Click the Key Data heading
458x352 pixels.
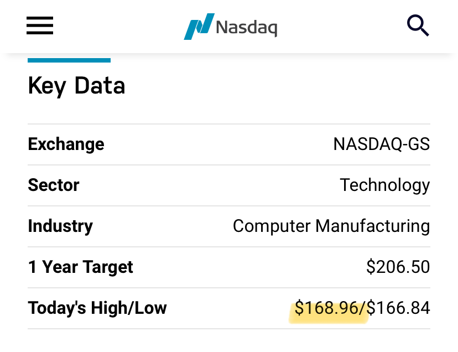point(76,86)
